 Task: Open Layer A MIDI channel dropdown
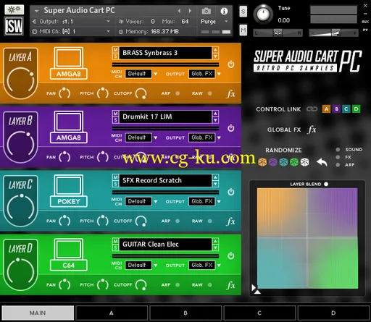click(141, 74)
